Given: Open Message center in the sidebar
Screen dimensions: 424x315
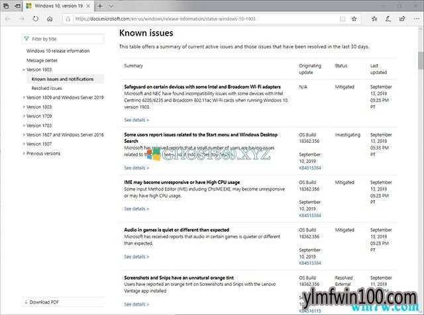Looking at the screenshot, I should pos(42,60).
